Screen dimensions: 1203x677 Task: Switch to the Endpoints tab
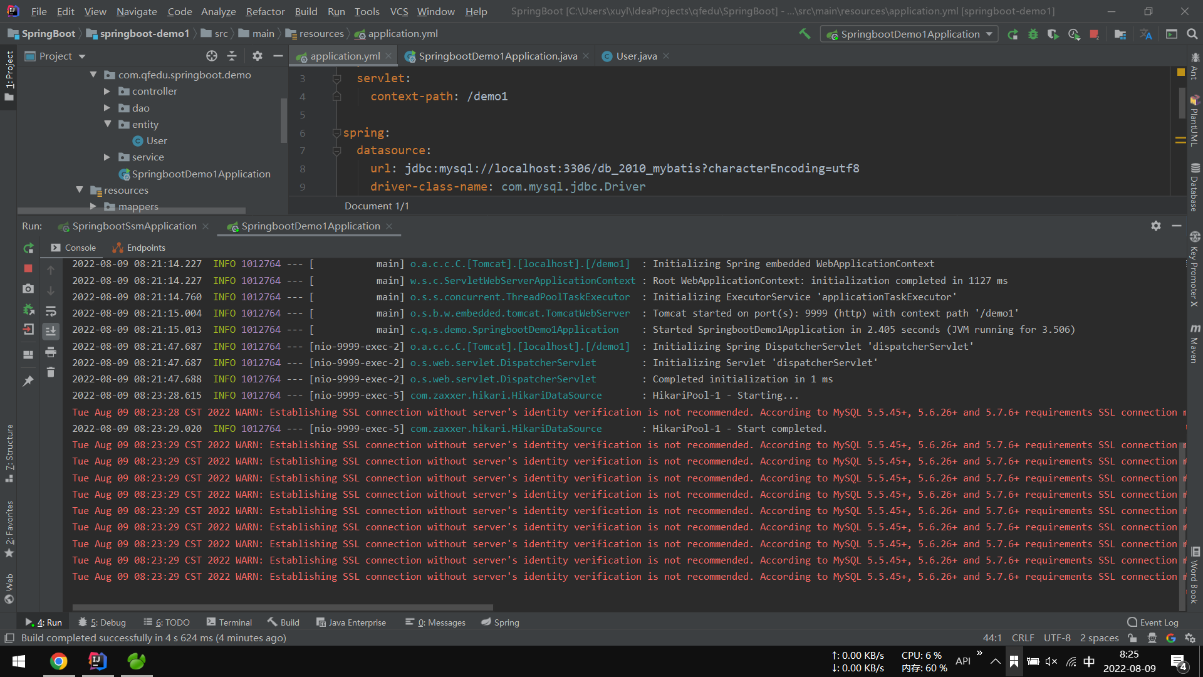click(x=139, y=248)
